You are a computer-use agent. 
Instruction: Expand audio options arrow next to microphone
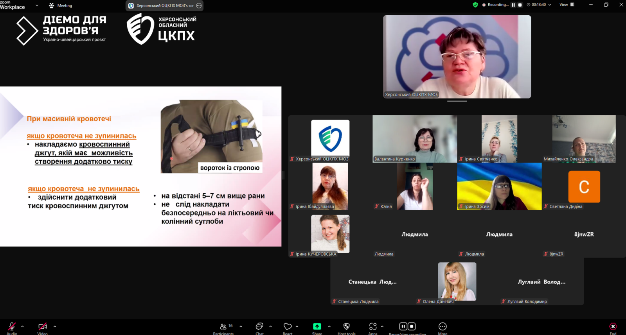22,326
